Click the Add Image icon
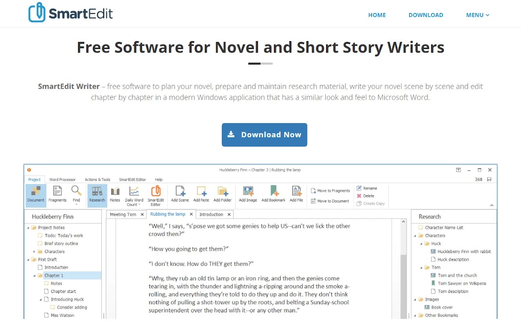 pos(248,194)
